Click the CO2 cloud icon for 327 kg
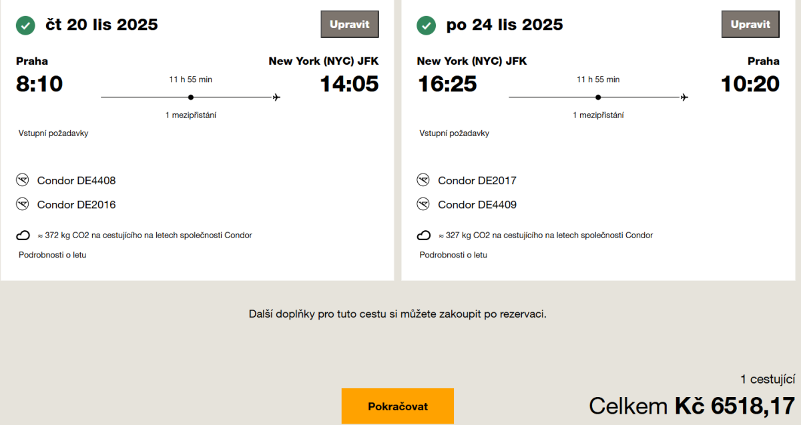This screenshot has width=801, height=425. tap(423, 236)
